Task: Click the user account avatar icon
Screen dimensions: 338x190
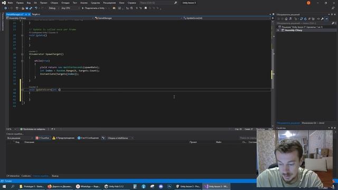Action: click(x=308, y=3)
